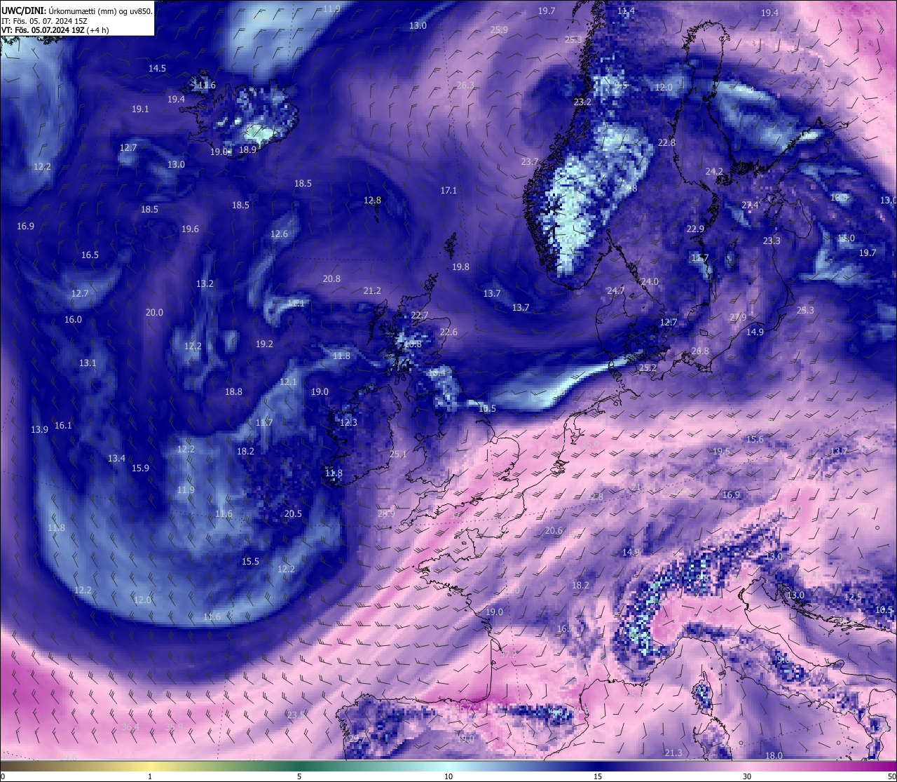Click the colorbar tick label '10'

(448, 776)
